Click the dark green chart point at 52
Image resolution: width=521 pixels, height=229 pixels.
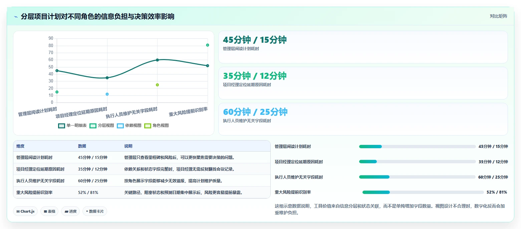coord(208,66)
